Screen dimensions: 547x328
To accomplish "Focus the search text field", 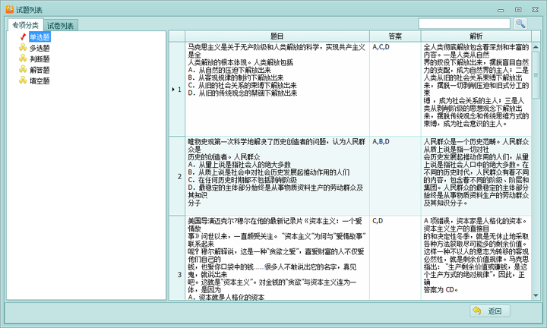I will [465, 24].
